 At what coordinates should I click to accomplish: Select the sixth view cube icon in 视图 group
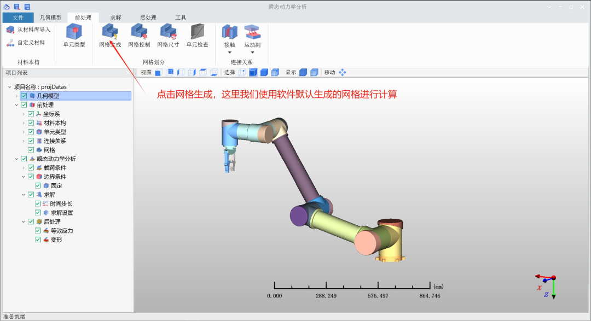coord(214,72)
